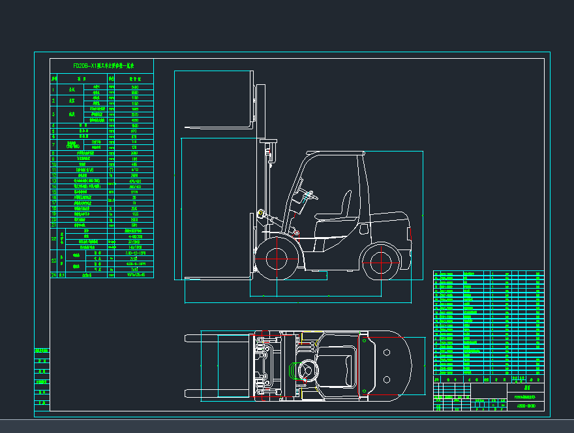Click row 1 of the parameter table
Screen dimensions: 574x433
(102, 89)
